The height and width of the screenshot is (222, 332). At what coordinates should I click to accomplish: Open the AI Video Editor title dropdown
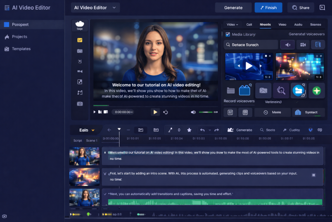(96, 8)
